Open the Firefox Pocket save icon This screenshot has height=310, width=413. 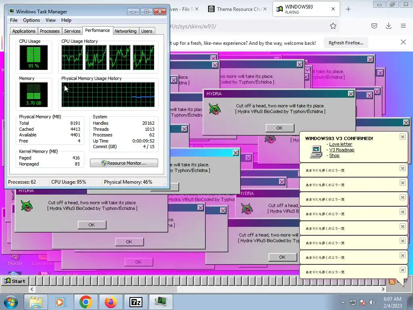(374, 26)
